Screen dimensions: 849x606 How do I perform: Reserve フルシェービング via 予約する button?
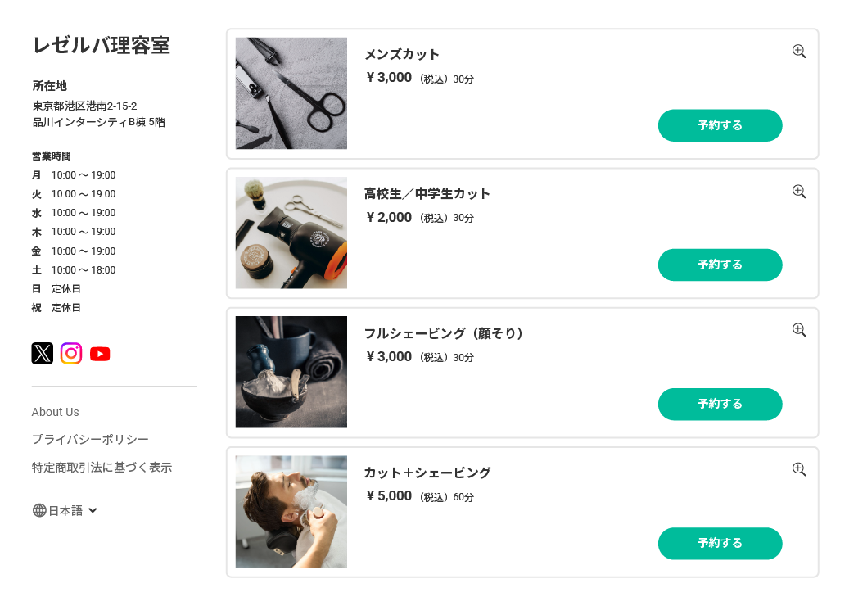(x=720, y=404)
